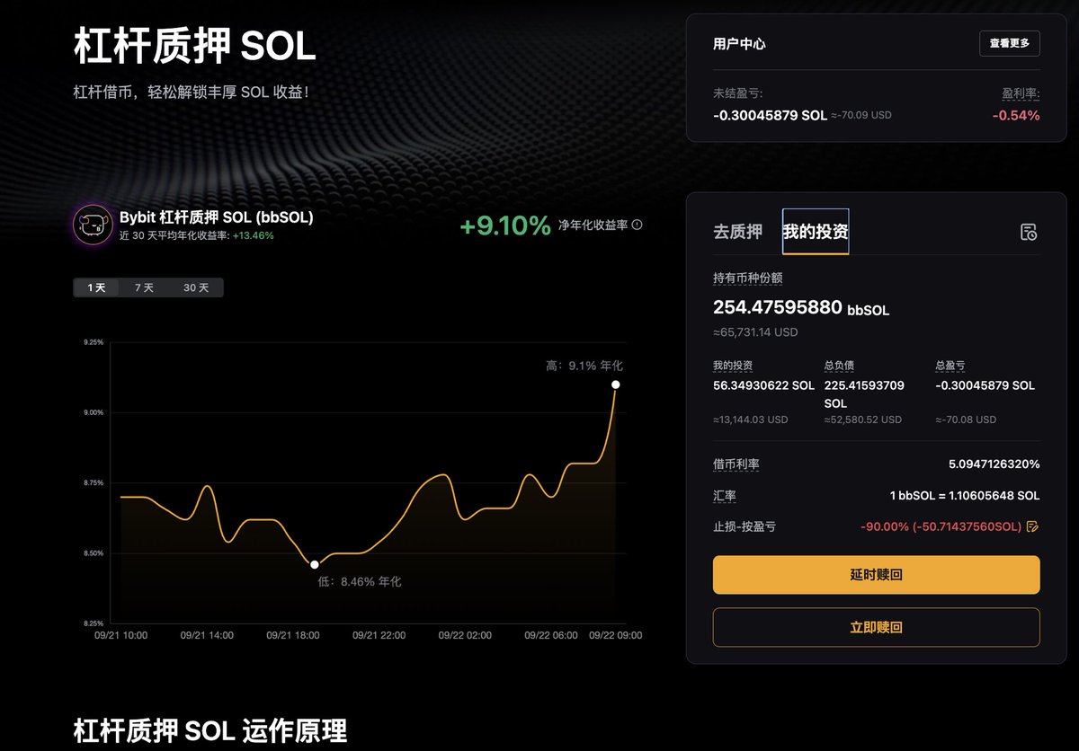Click the 持有币种份额 label

coord(748,278)
